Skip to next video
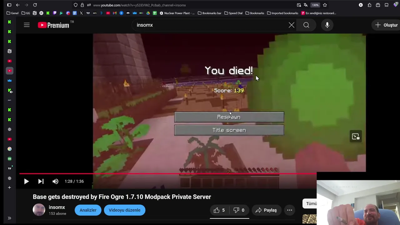Image resolution: width=400 pixels, height=225 pixels. click(x=41, y=181)
